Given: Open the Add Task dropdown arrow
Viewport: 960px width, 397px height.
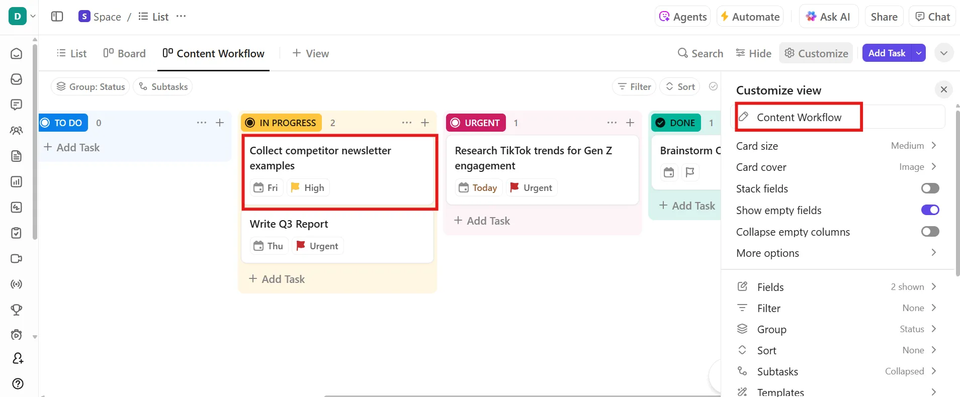Looking at the screenshot, I should coord(919,53).
